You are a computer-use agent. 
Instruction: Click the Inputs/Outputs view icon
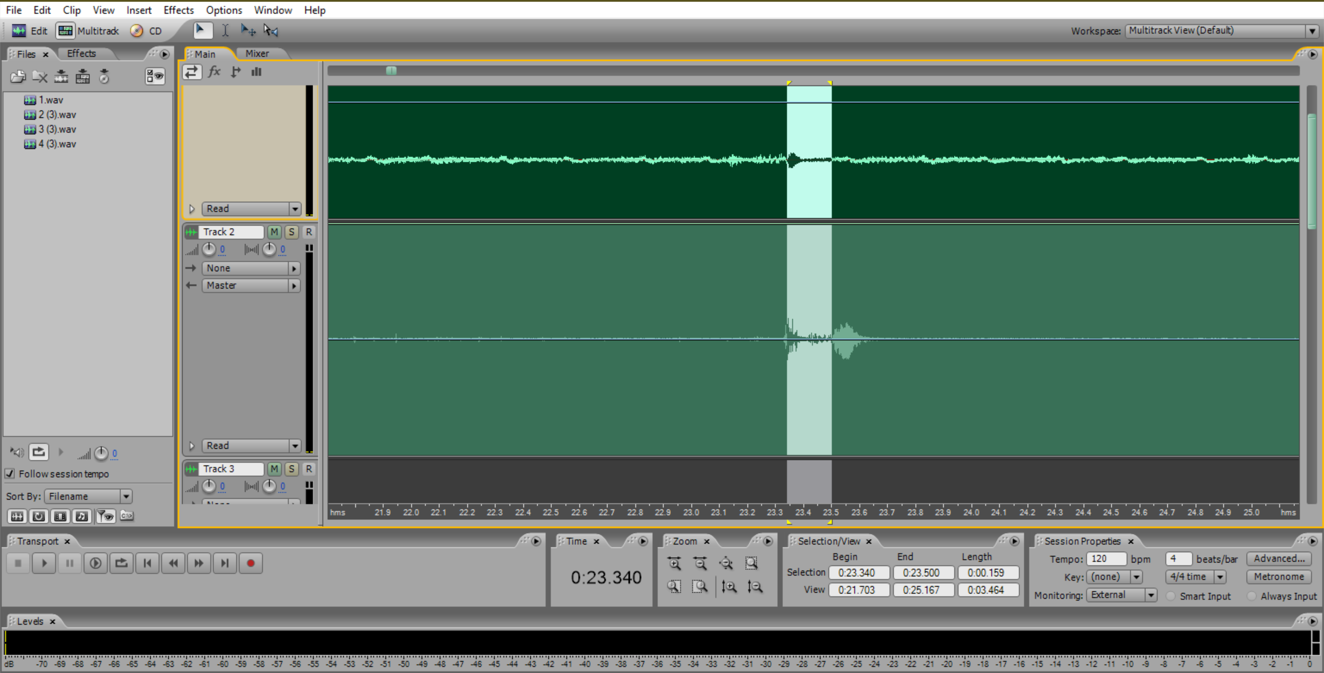191,72
